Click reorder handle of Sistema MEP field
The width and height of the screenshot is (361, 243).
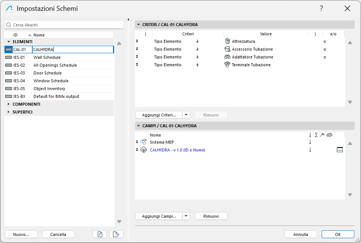[x=137, y=142]
